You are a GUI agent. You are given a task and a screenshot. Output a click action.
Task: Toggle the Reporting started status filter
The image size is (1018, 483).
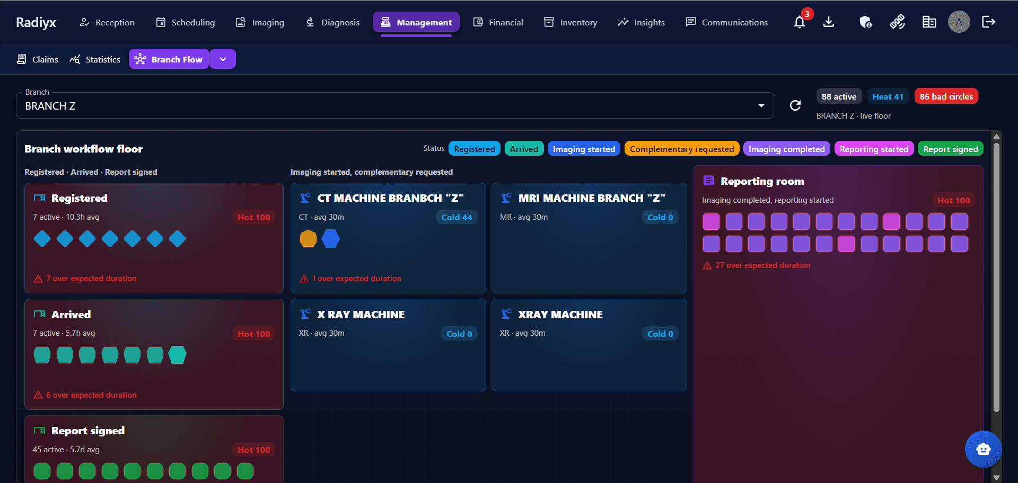point(874,149)
